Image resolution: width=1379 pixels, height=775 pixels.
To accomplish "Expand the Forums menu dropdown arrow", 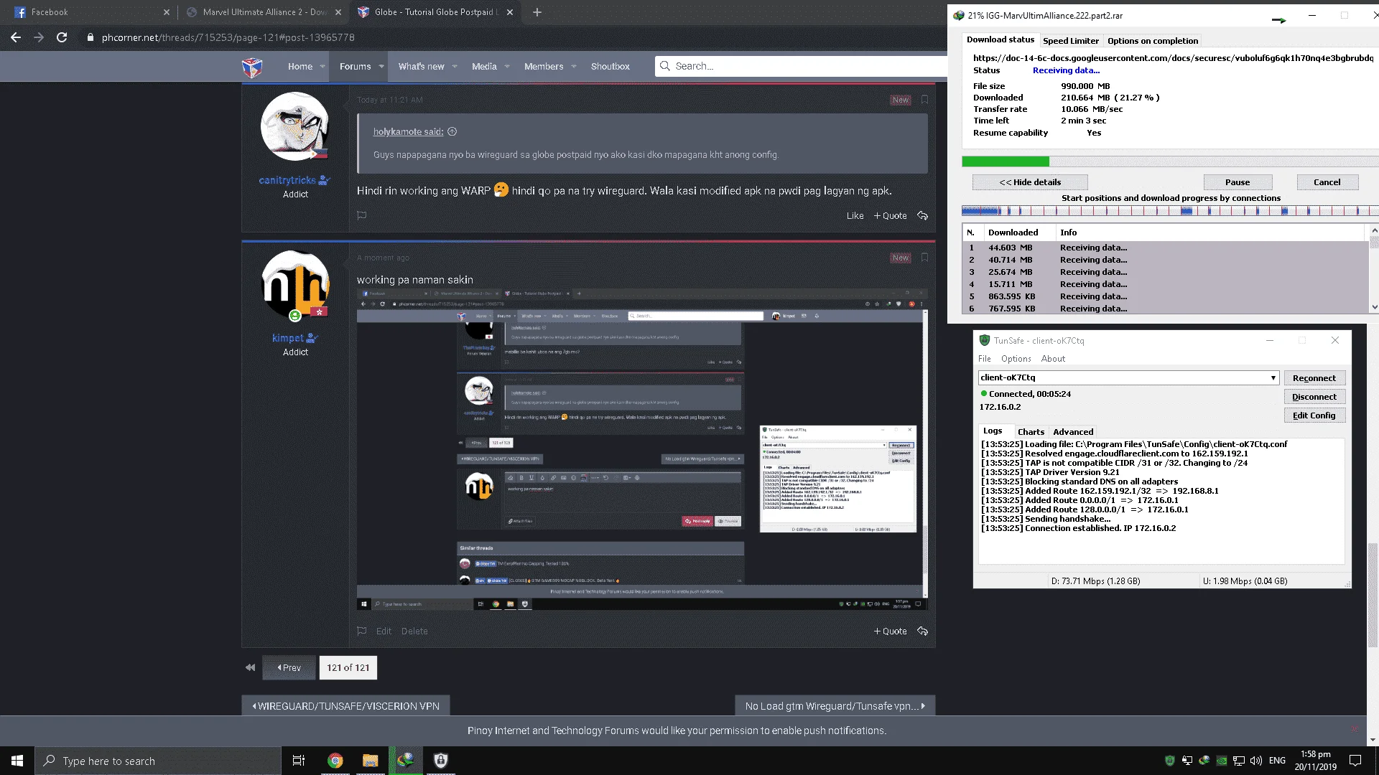I will click(381, 66).
